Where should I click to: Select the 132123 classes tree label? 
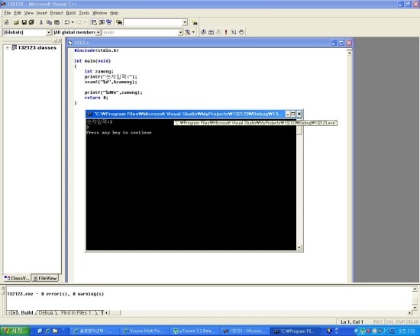tap(37, 47)
